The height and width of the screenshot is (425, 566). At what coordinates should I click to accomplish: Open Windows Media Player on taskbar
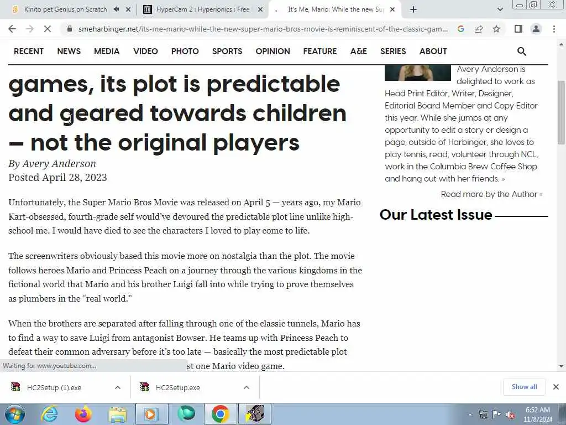coord(151,414)
